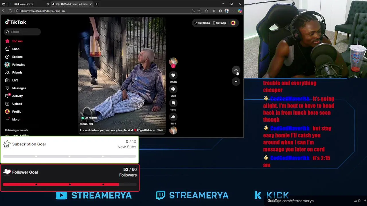Open the comments on the video
The width and height of the screenshot is (367, 206).
173,89
